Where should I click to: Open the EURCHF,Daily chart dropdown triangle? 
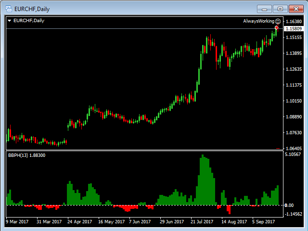pyautogui.click(x=10, y=21)
